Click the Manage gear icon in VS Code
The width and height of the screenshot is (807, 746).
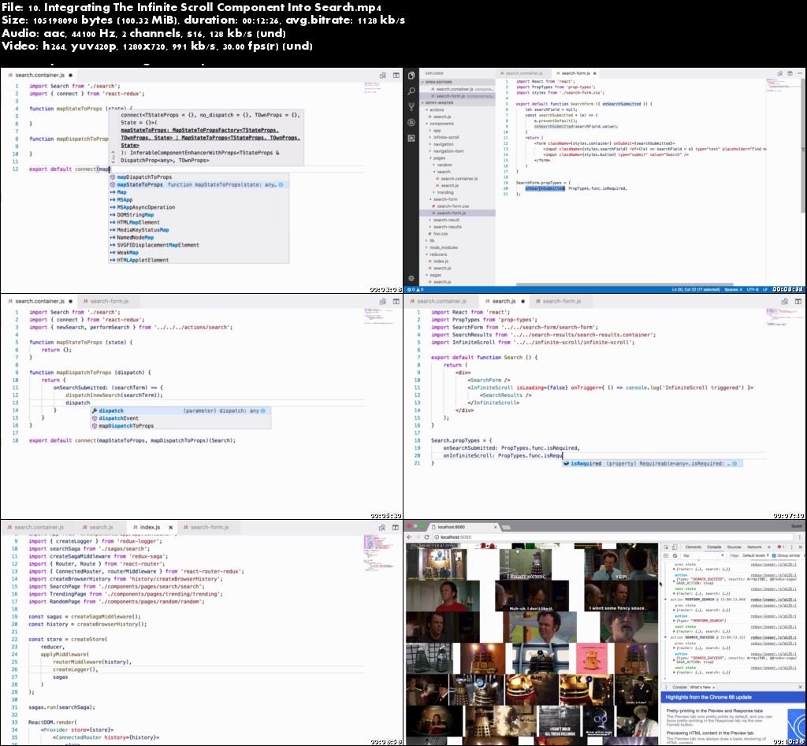pyautogui.click(x=411, y=277)
